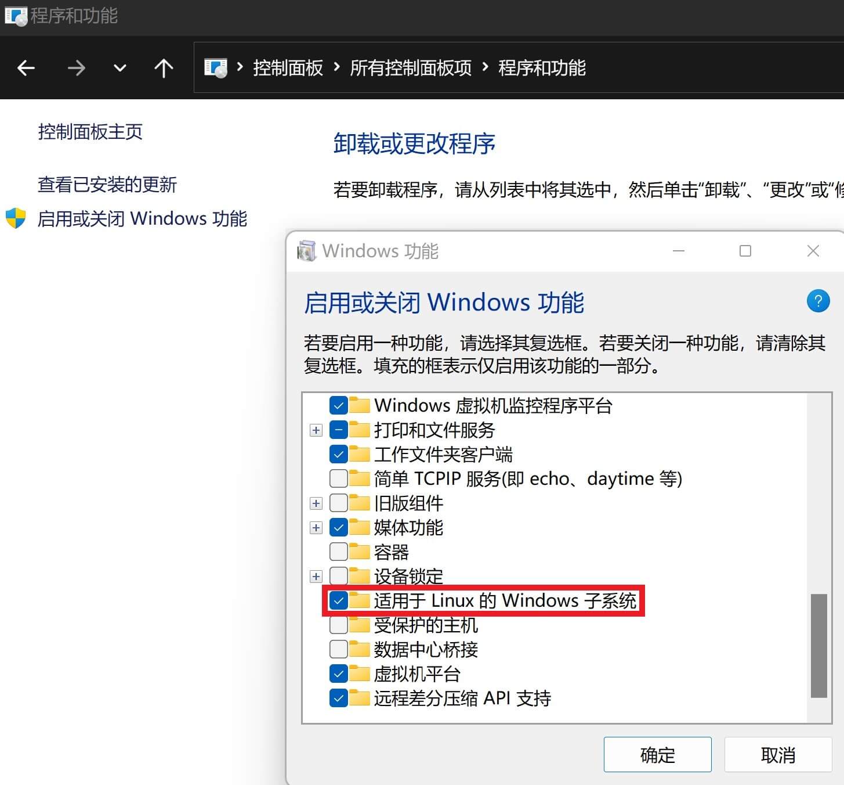
Task: Click the forward navigation arrow
Action: (77, 68)
